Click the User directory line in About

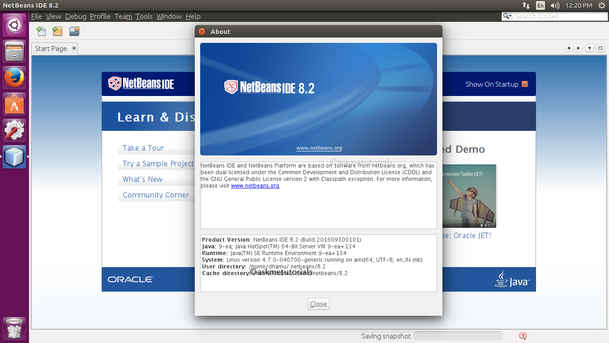[264, 267]
